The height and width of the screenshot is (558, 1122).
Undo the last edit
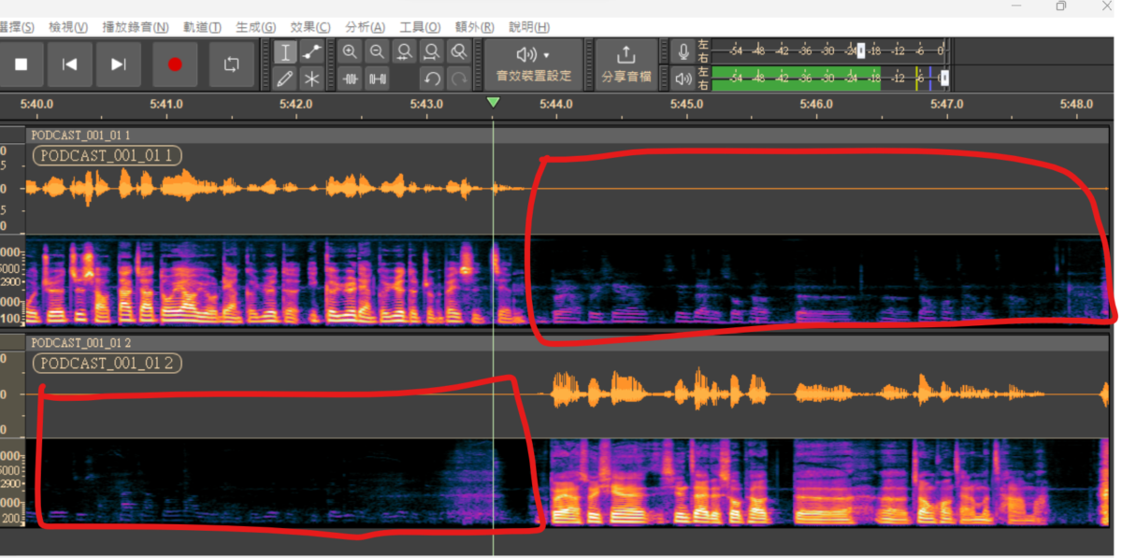[x=431, y=78]
